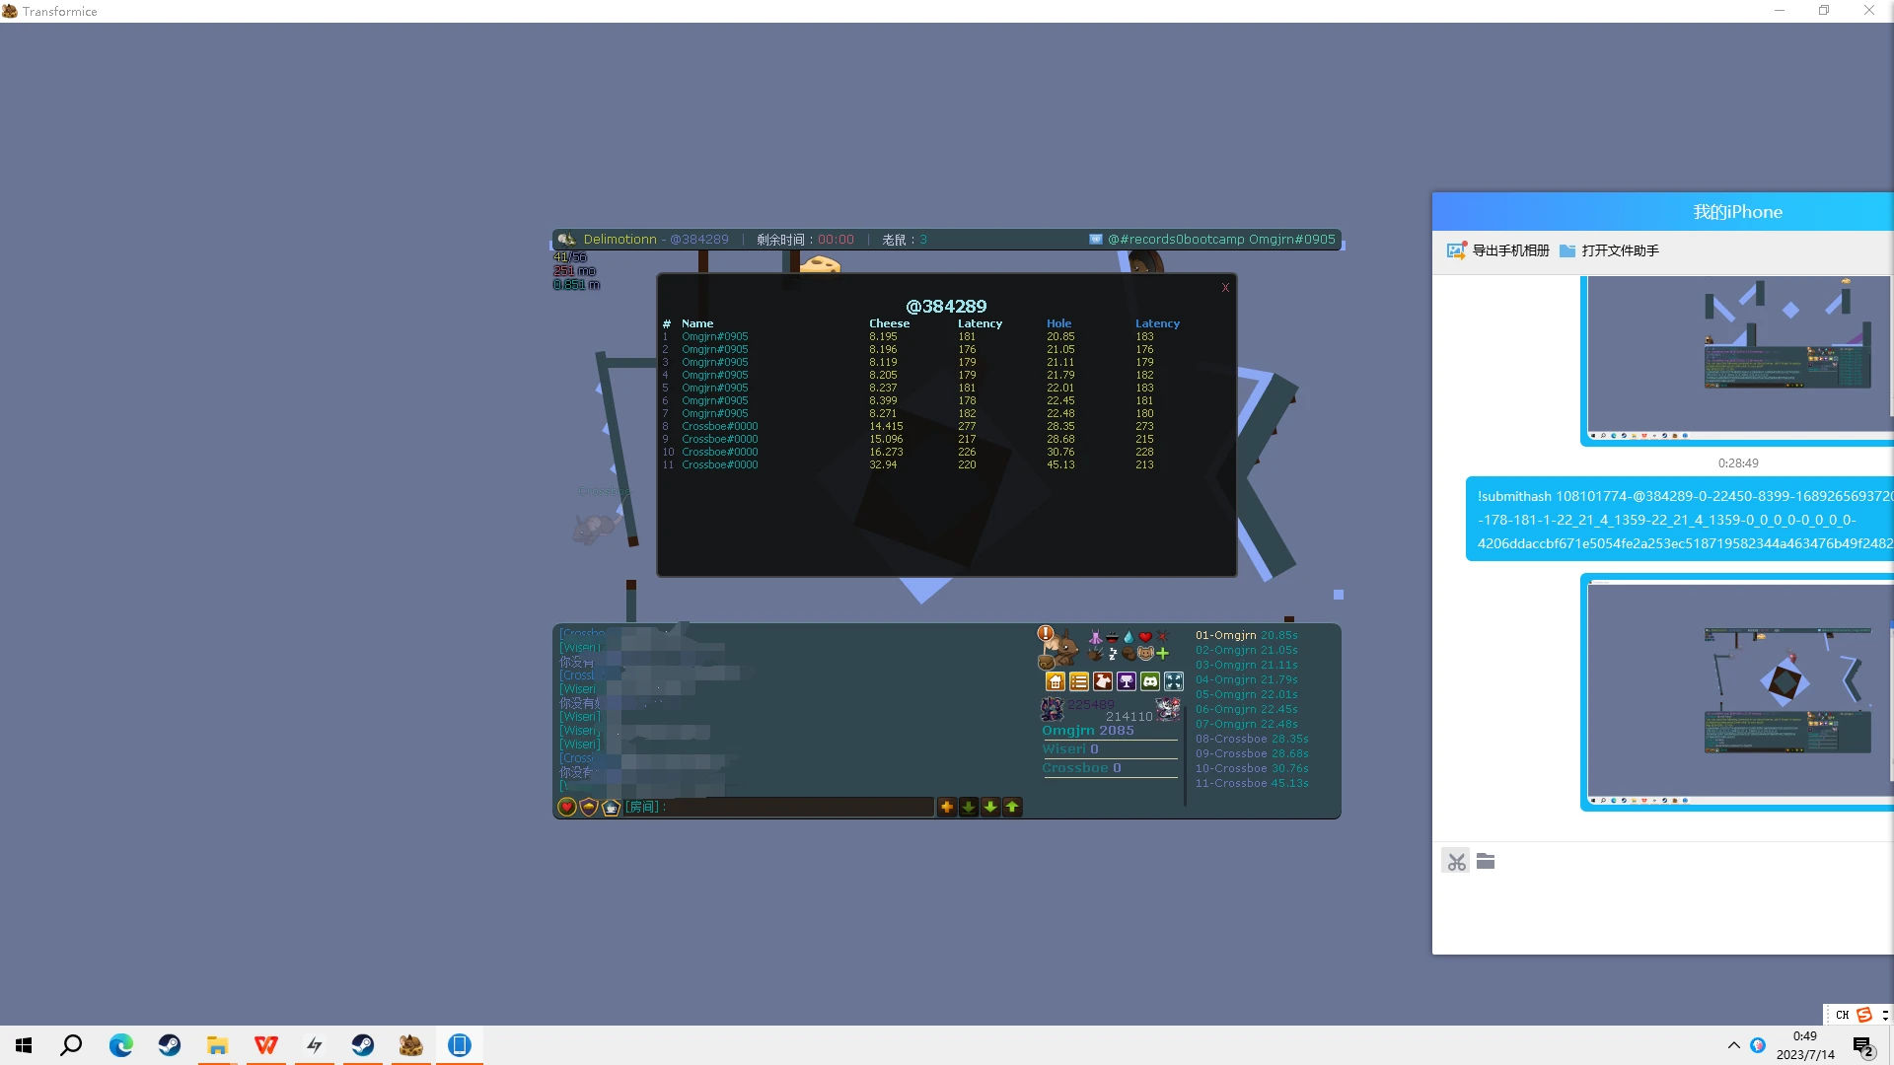Click the scissors screenshot tool icon
1894x1065 pixels.
click(1456, 862)
